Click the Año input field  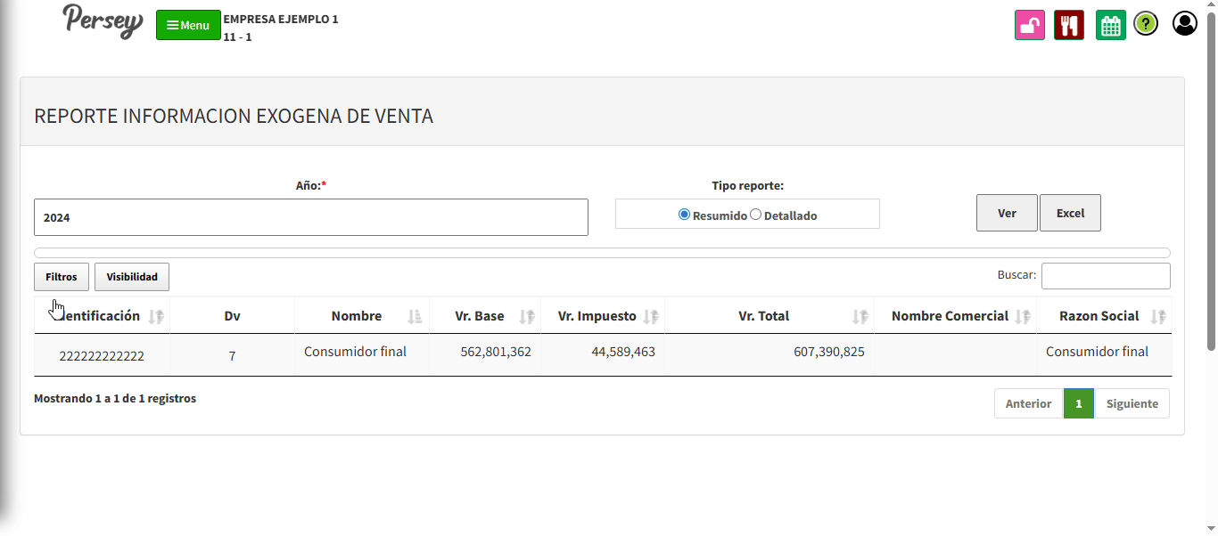point(310,217)
